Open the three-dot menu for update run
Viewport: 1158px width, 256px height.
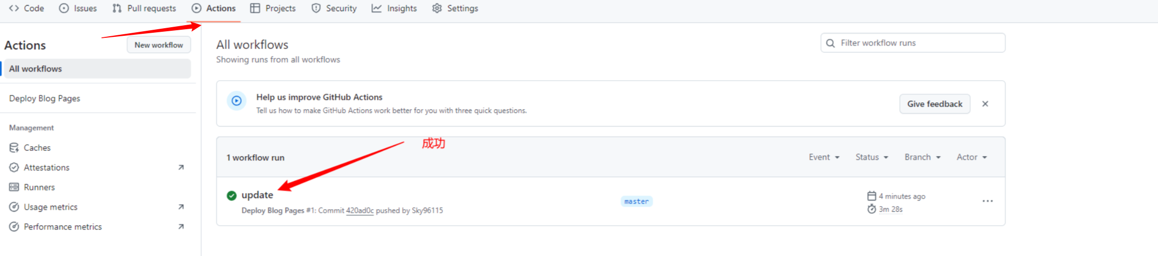(987, 201)
